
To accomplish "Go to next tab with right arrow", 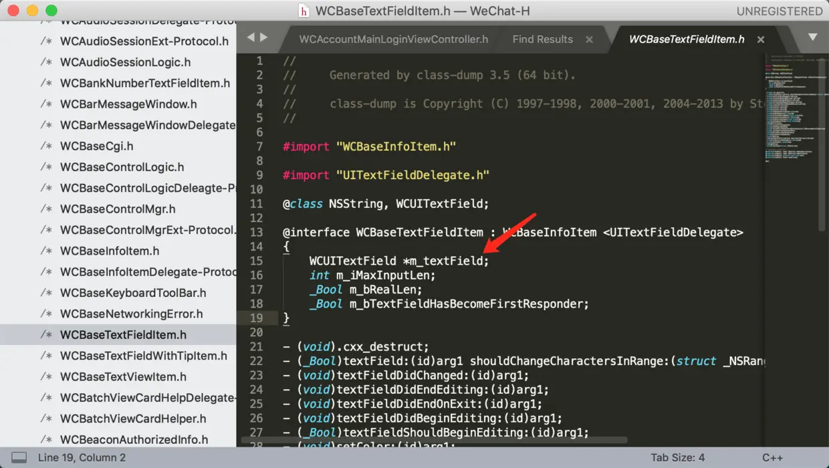I will point(264,37).
